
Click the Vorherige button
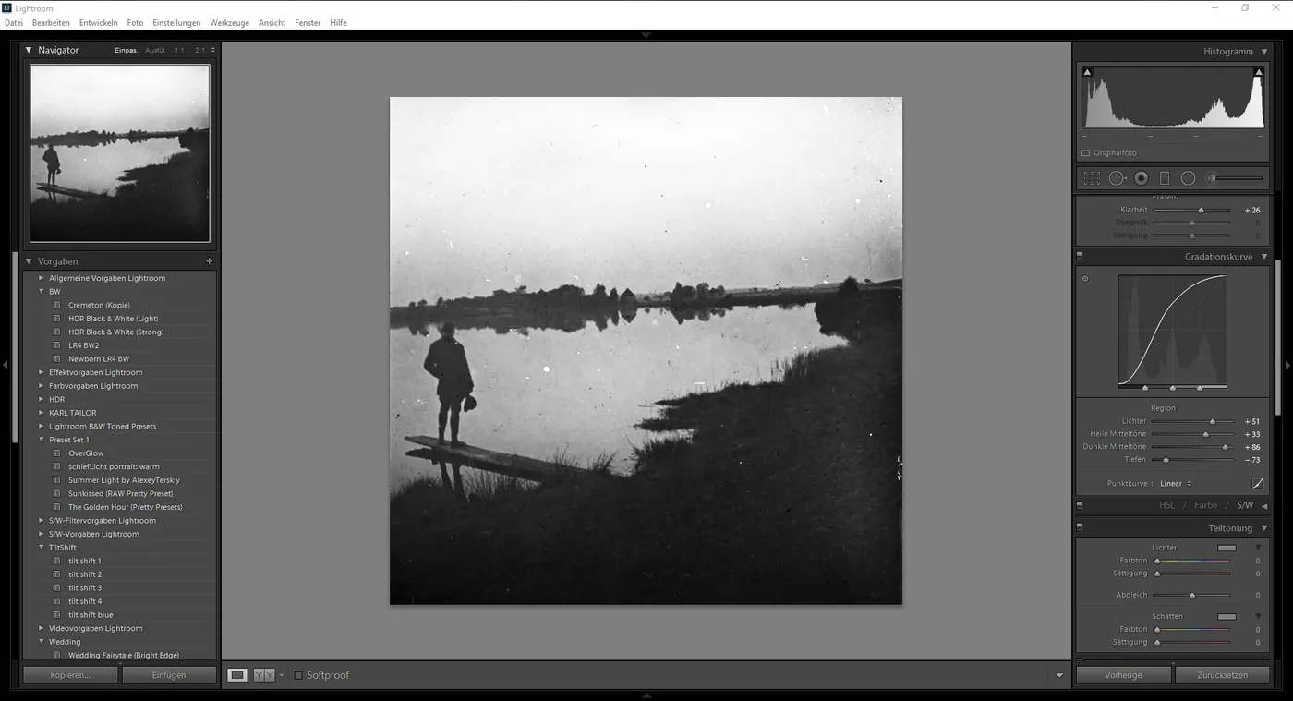tap(1124, 675)
